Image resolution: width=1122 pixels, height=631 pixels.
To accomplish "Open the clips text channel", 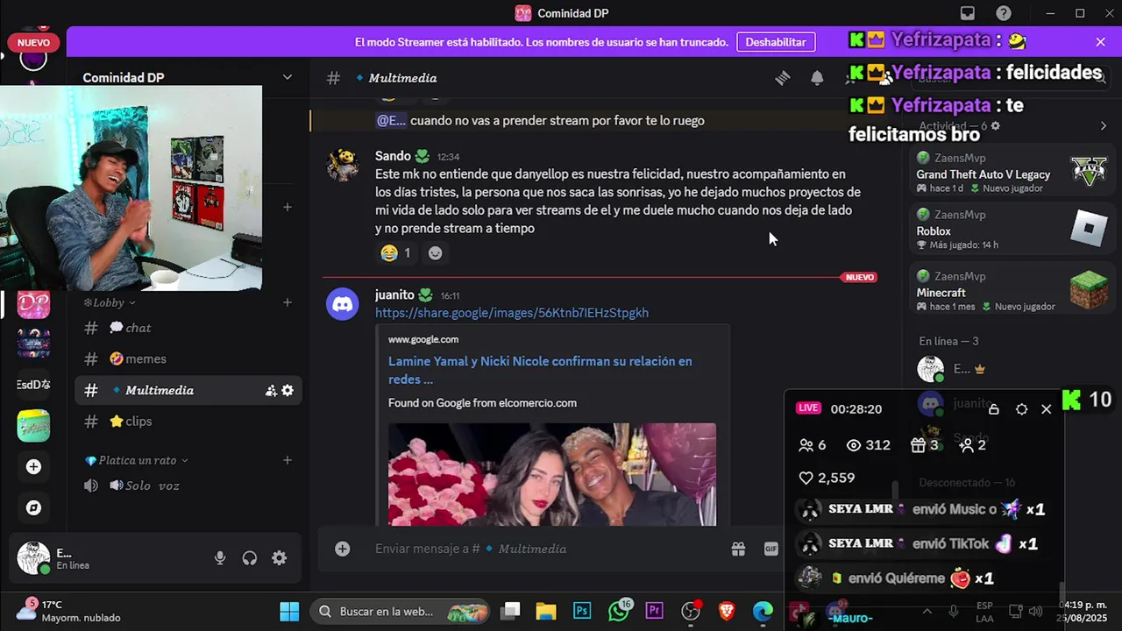I will pos(188,422).
